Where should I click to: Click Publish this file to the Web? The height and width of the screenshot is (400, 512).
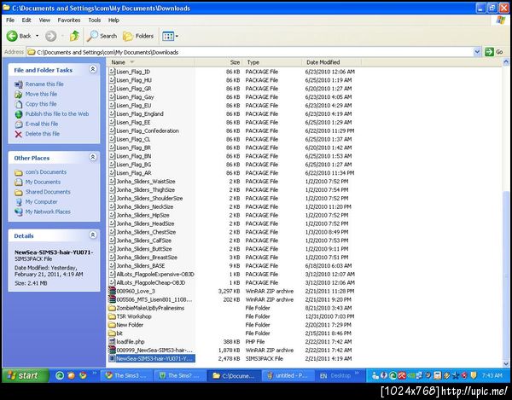(57, 114)
